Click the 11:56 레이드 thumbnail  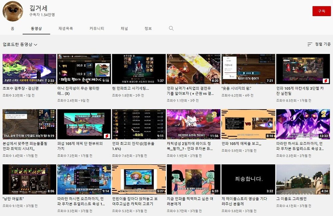click(x=193, y=124)
